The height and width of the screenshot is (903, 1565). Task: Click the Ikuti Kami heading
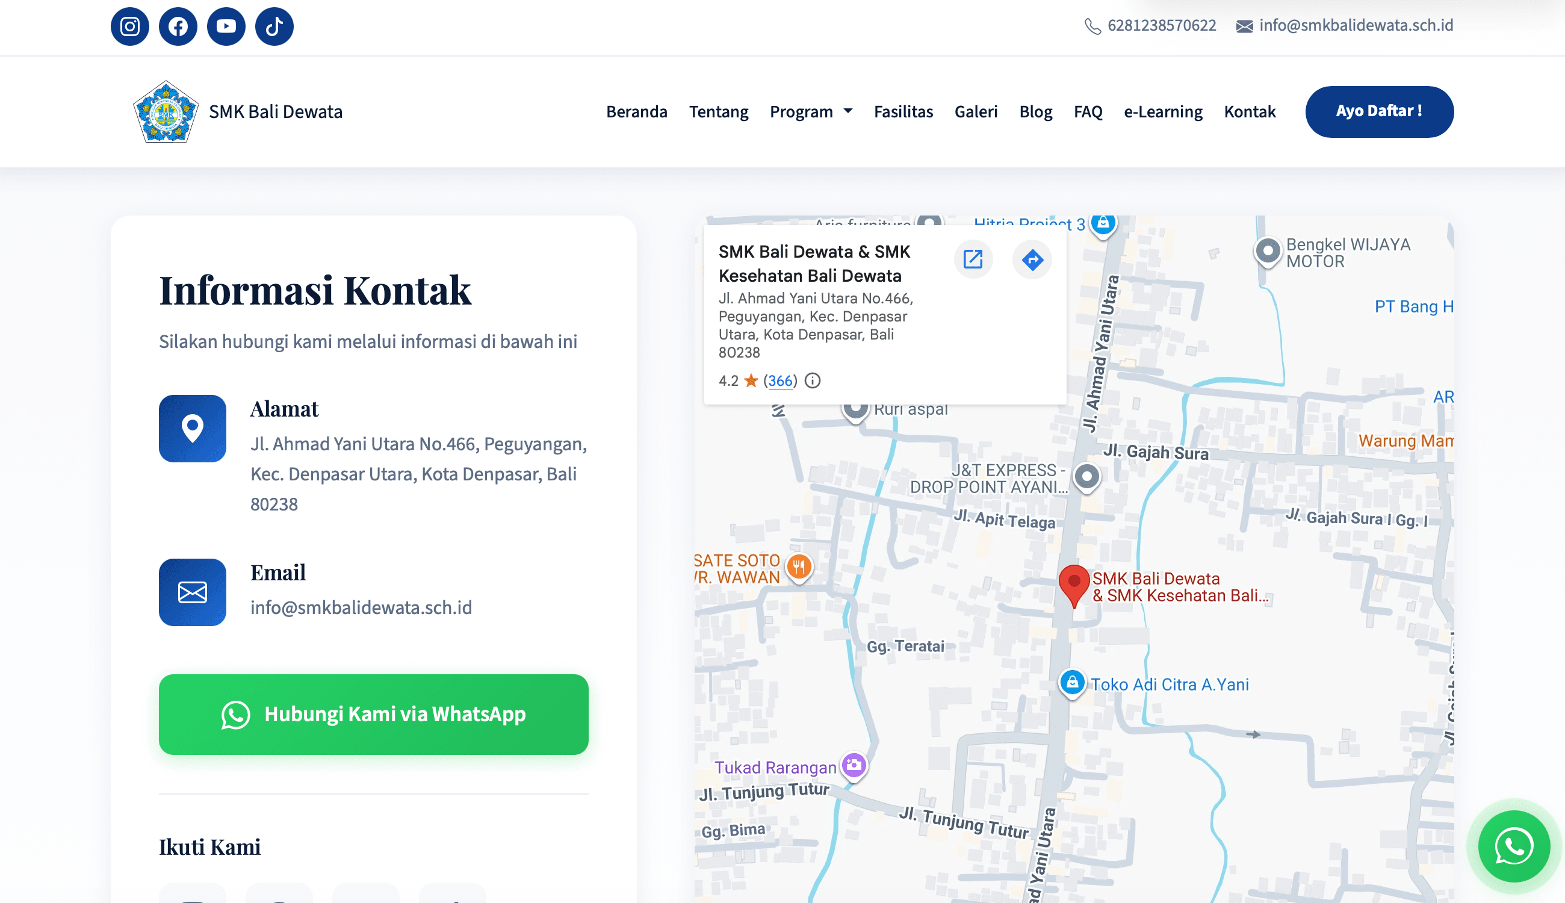pyautogui.click(x=209, y=846)
